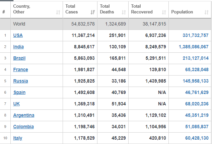
Task: Select USA total deaths 251,901
Action: coord(117,35)
